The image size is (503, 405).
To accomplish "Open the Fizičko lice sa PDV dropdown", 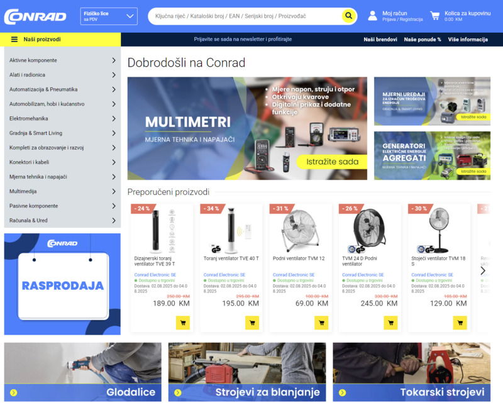I will [x=109, y=16].
